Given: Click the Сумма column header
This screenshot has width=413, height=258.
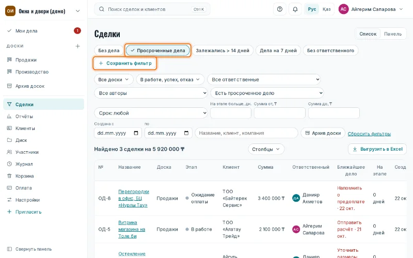Looking at the screenshot, I should [x=265, y=167].
